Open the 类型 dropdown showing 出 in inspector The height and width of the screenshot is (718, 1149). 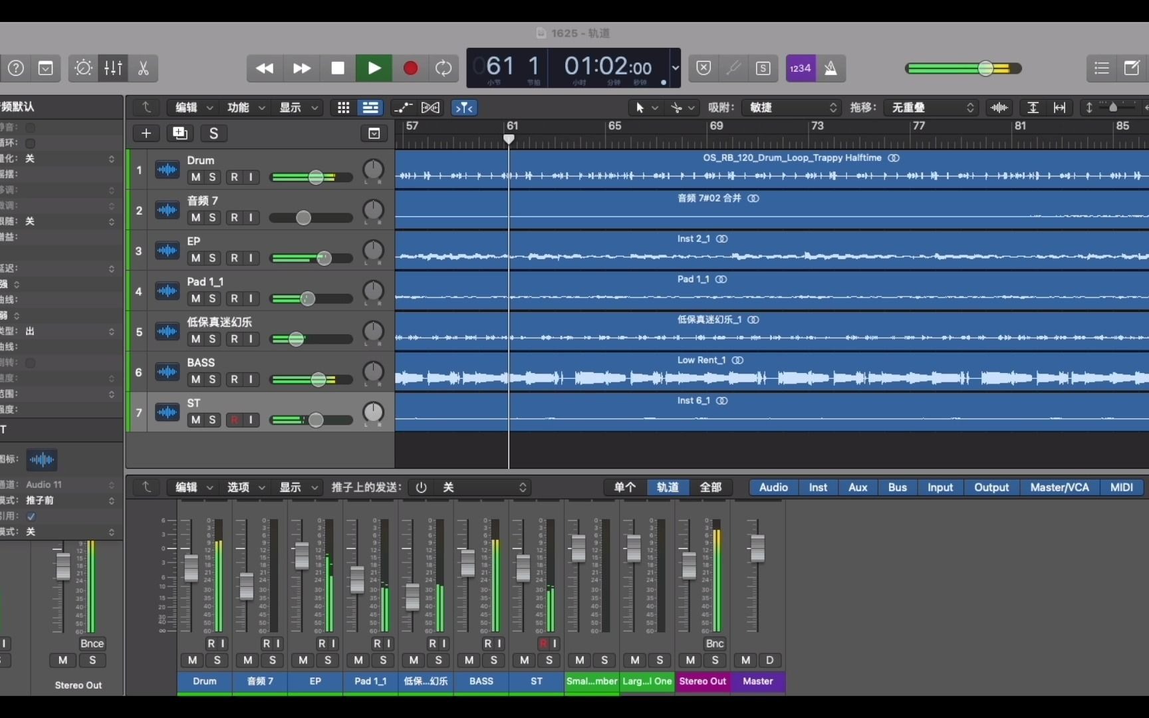point(70,331)
